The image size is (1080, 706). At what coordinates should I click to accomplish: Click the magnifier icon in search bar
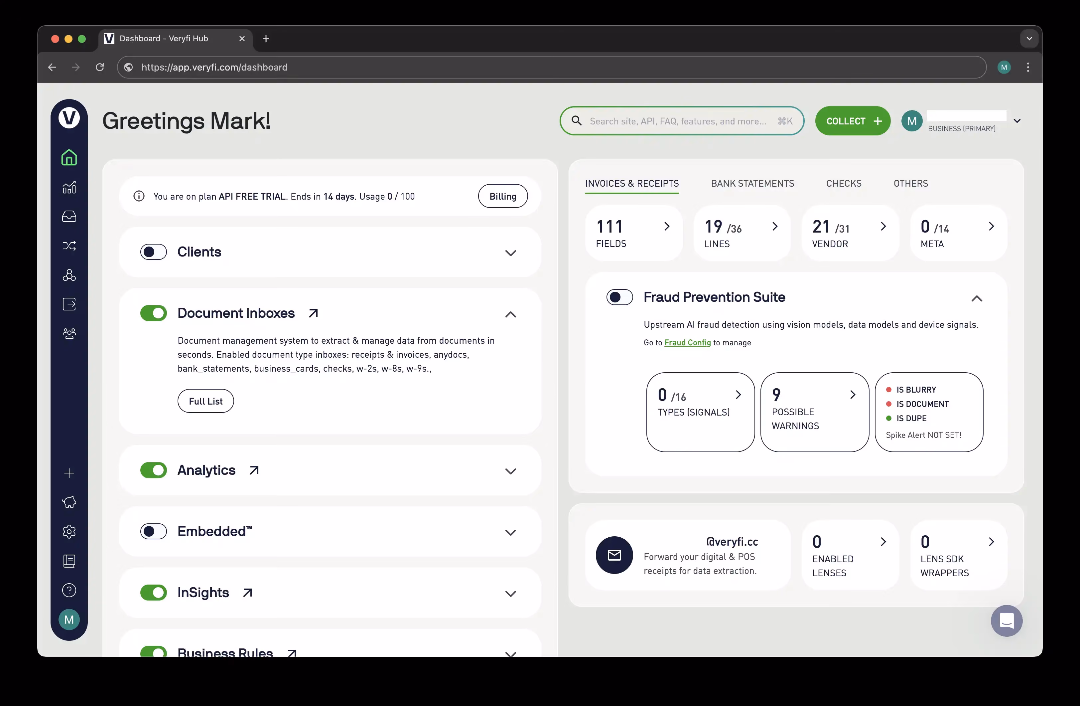(x=576, y=121)
